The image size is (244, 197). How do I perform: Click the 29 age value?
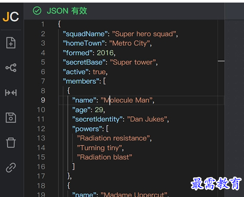99,110
